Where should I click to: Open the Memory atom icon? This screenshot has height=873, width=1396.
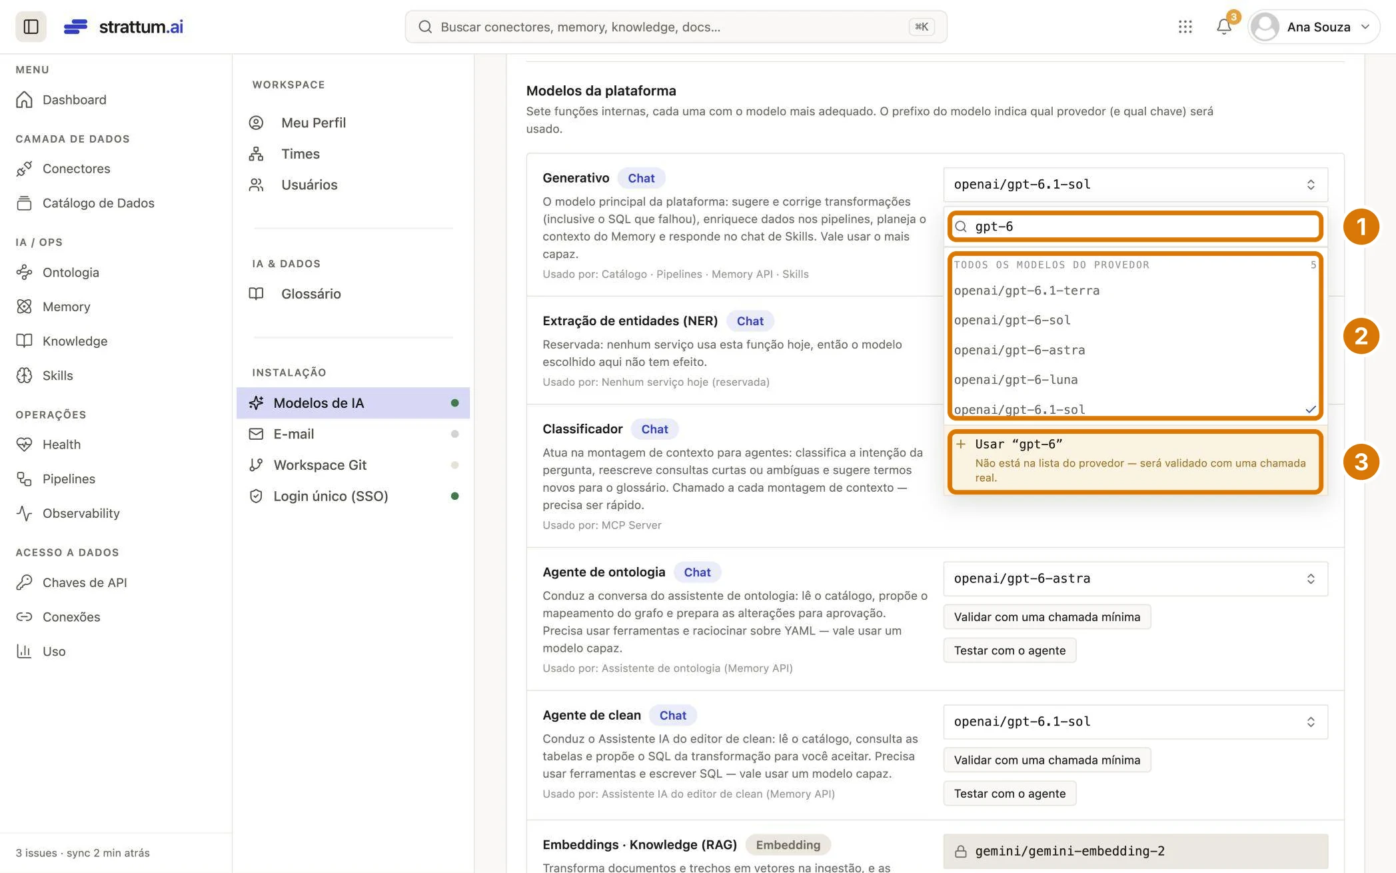click(x=24, y=307)
